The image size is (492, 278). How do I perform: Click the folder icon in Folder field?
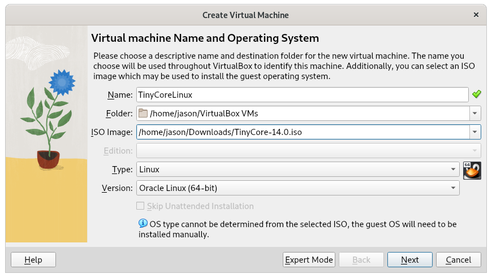143,113
